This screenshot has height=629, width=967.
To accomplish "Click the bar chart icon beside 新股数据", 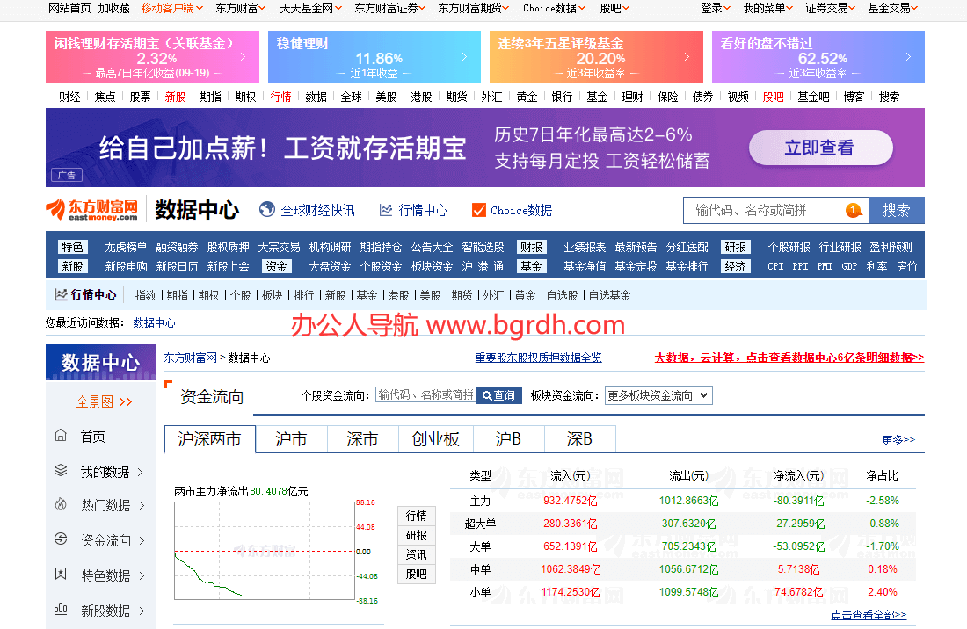I will coord(61,609).
